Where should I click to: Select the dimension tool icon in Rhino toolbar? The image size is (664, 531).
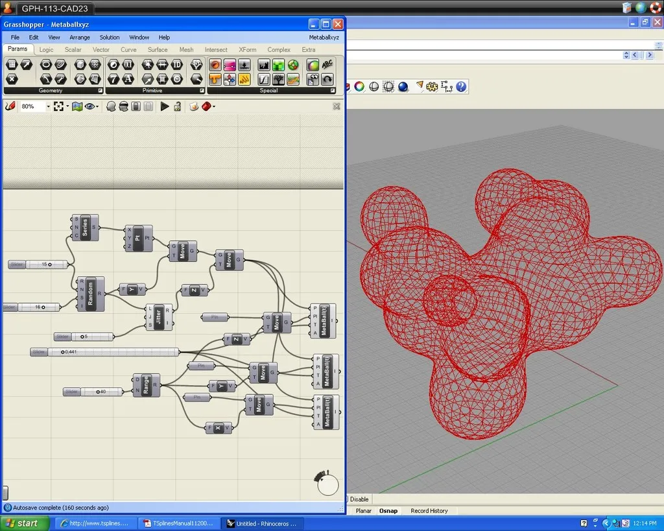point(447,87)
